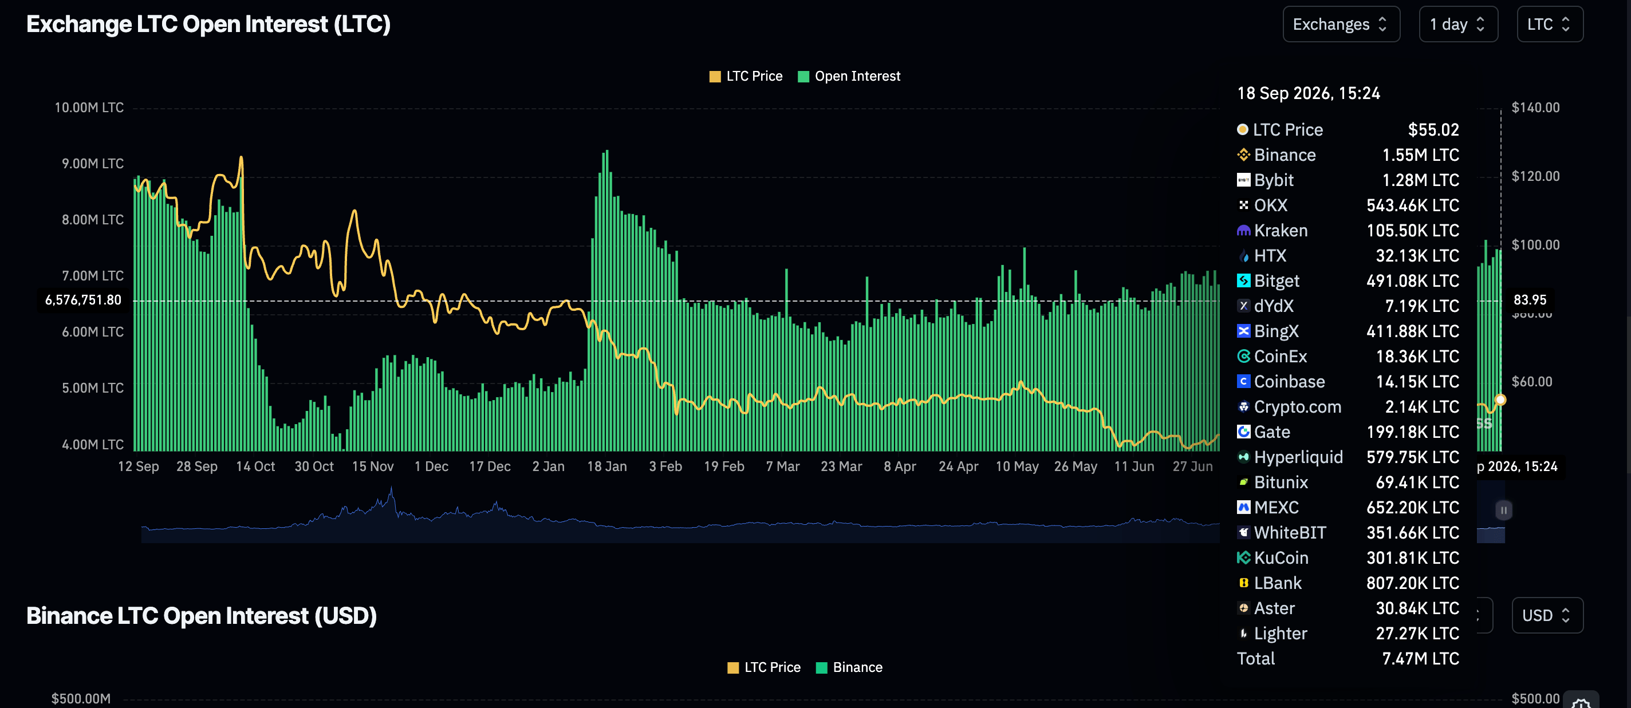Screen dimensions: 1631x708
Task: Click MEXC's 652.20K LTC value
Action: tap(1413, 508)
